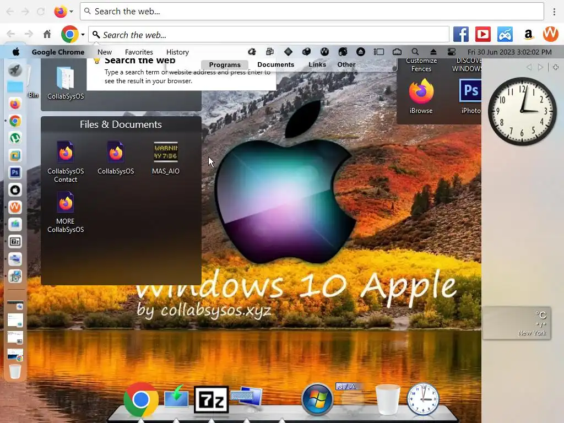This screenshot has width=564, height=423.
Task: Open the History menu
Action: [x=177, y=52]
